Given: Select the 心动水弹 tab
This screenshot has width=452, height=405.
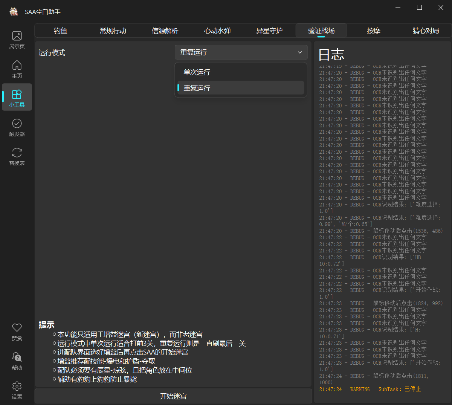Looking at the screenshot, I should point(217,31).
